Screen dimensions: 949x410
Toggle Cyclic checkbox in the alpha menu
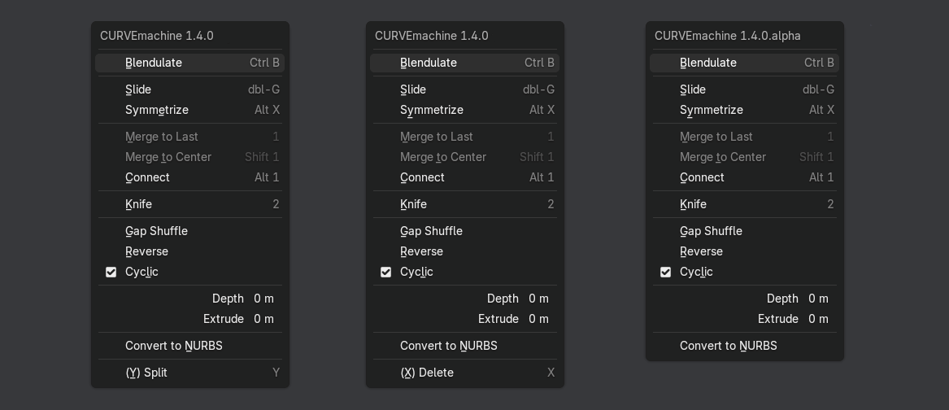coord(665,272)
